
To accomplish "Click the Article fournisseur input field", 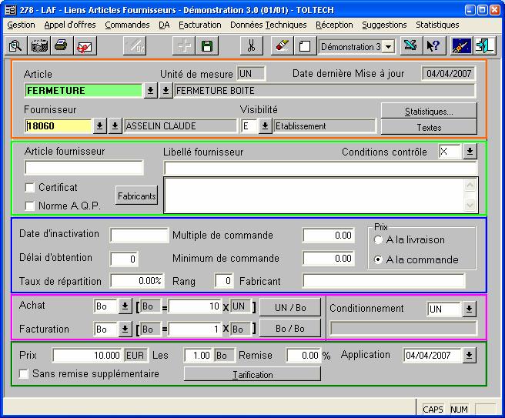I will click(84, 168).
